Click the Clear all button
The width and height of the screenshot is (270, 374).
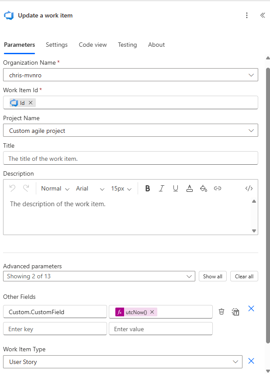point(244,276)
